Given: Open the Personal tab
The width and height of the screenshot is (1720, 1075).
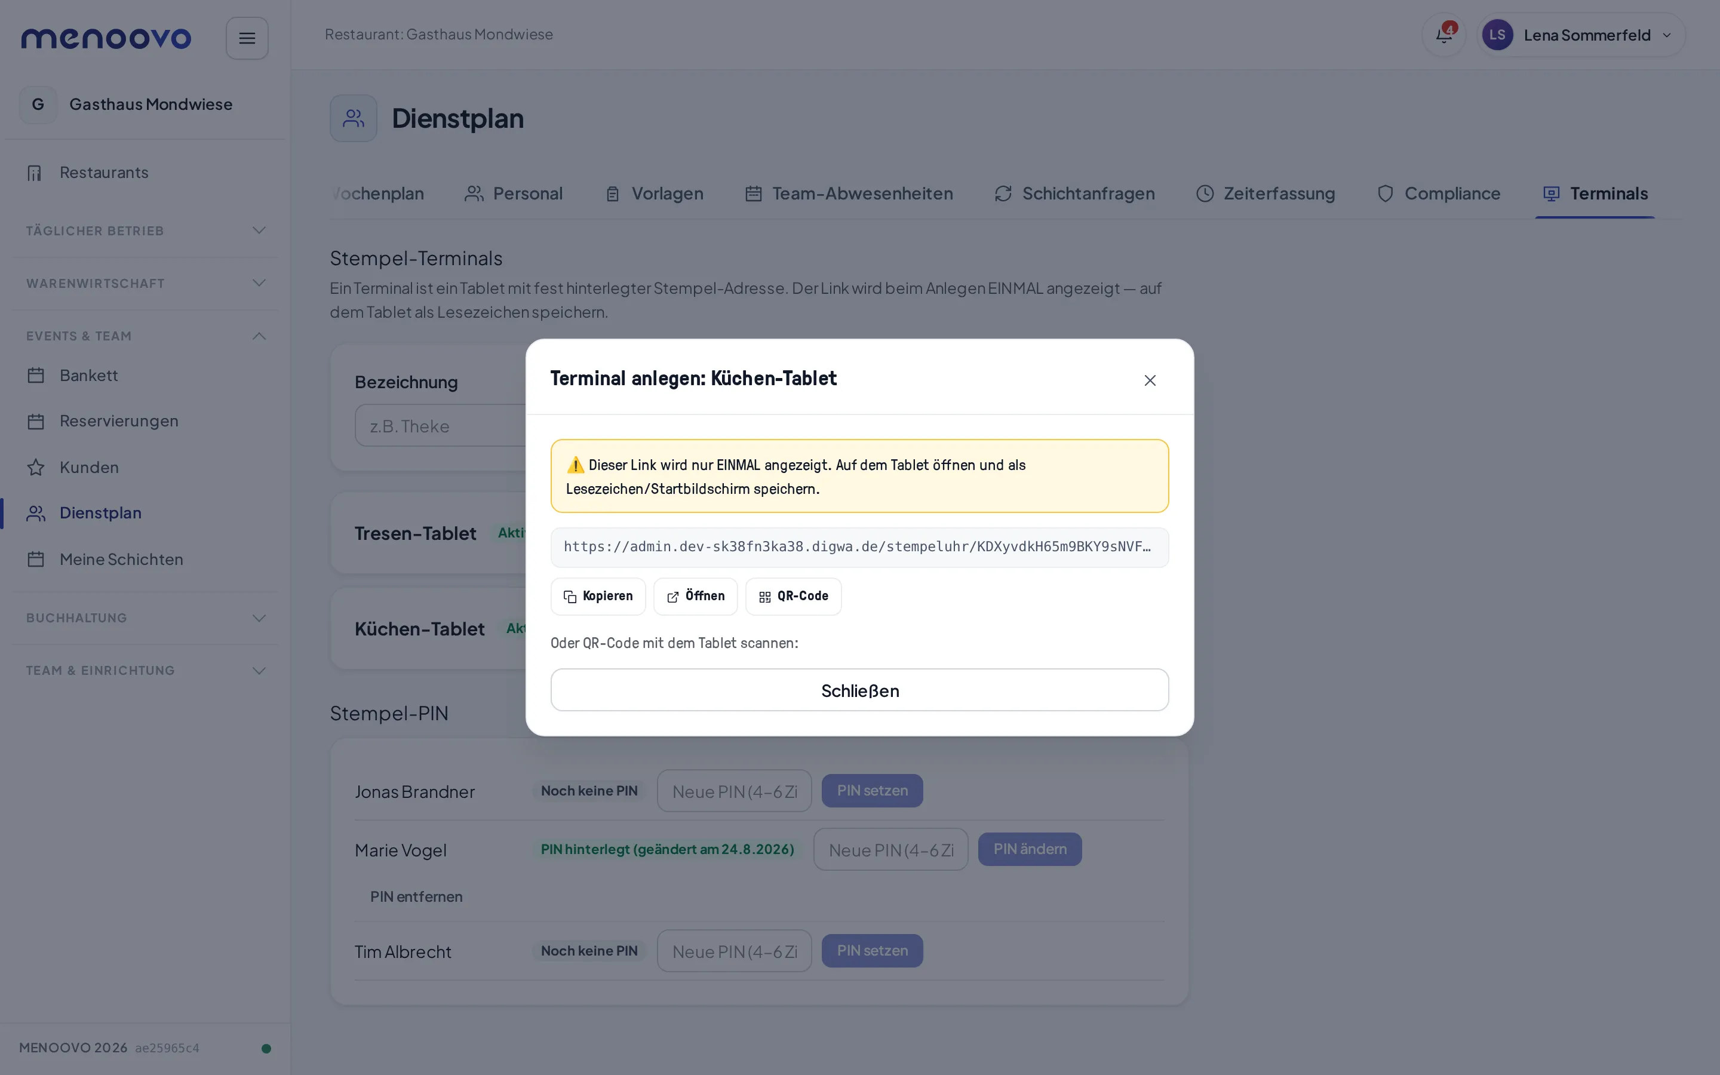Looking at the screenshot, I should tap(513, 193).
